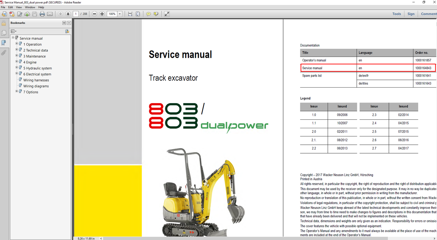Open the Window menu
The image size is (437, 240).
click(30, 7)
